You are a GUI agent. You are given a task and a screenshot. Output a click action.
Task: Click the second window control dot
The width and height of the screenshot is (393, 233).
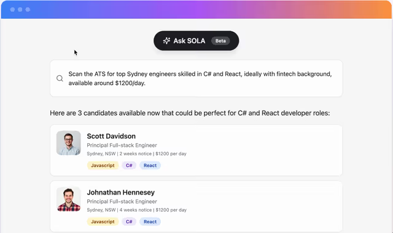(x=20, y=10)
